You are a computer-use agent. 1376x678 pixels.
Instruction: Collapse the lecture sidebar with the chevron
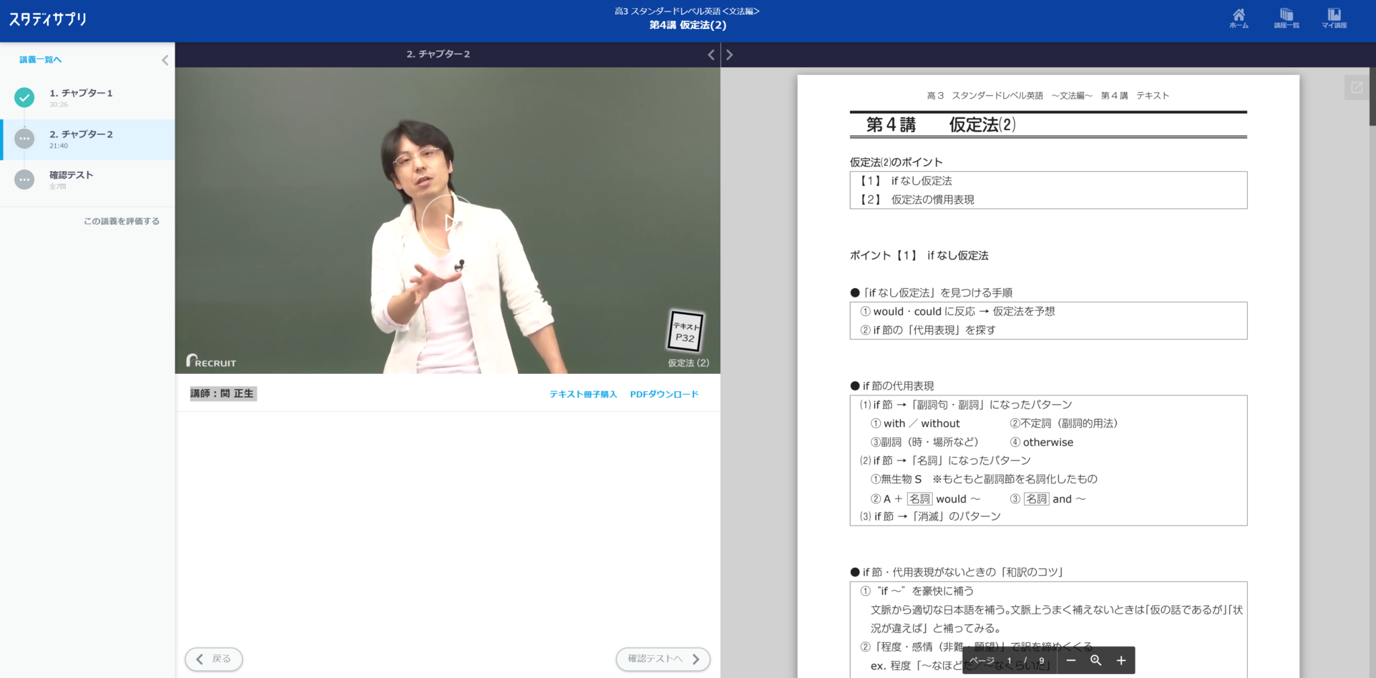tap(165, 60)
